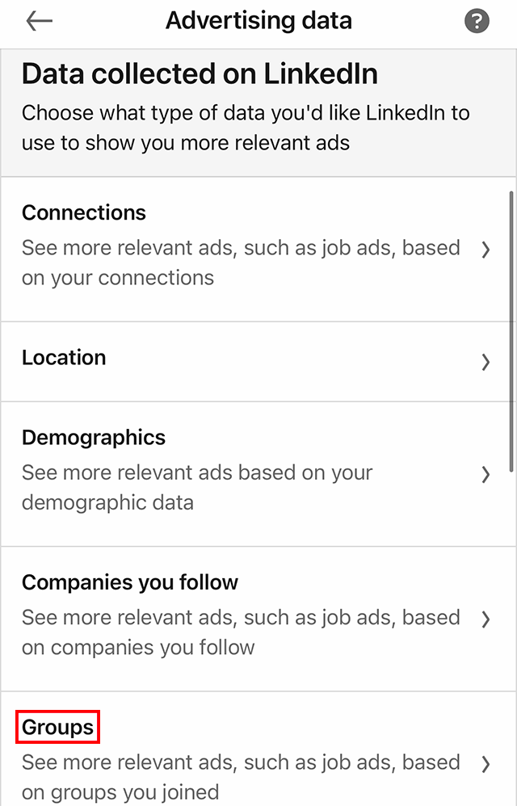Viewport: 517px width, 806px height.
Task: Click the chevron next to Location
Action: click(485, 362)
